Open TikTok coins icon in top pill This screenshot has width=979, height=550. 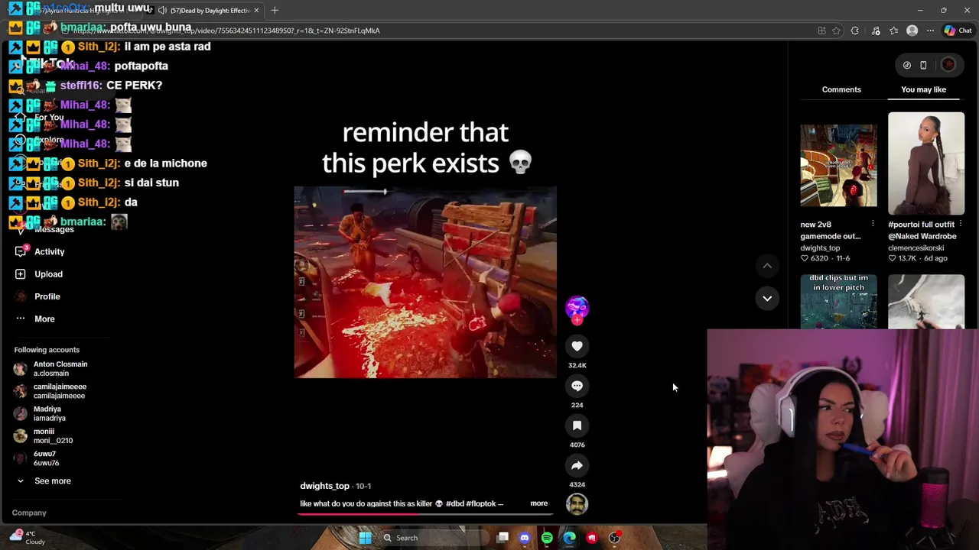(907, 65)
